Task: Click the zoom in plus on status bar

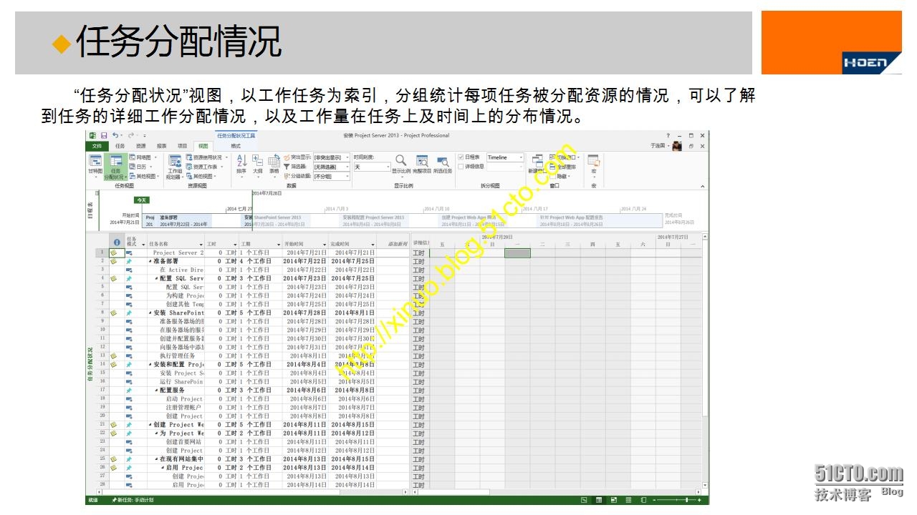Action: click(x=700, y=500)
